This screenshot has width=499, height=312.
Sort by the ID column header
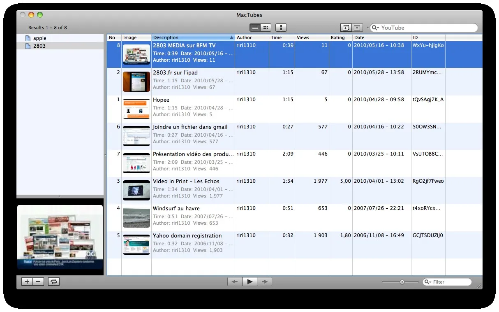[428, 37]
